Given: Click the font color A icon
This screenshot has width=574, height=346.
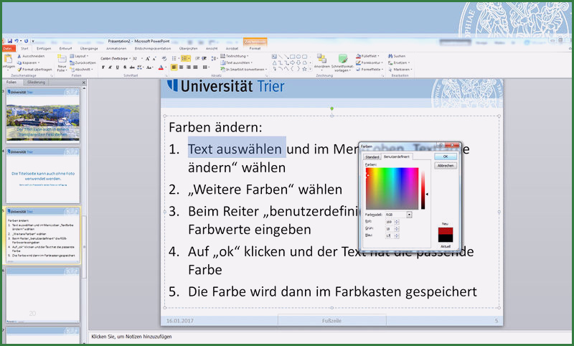Looking at the screenshot, I should click(x=161, y=67).
